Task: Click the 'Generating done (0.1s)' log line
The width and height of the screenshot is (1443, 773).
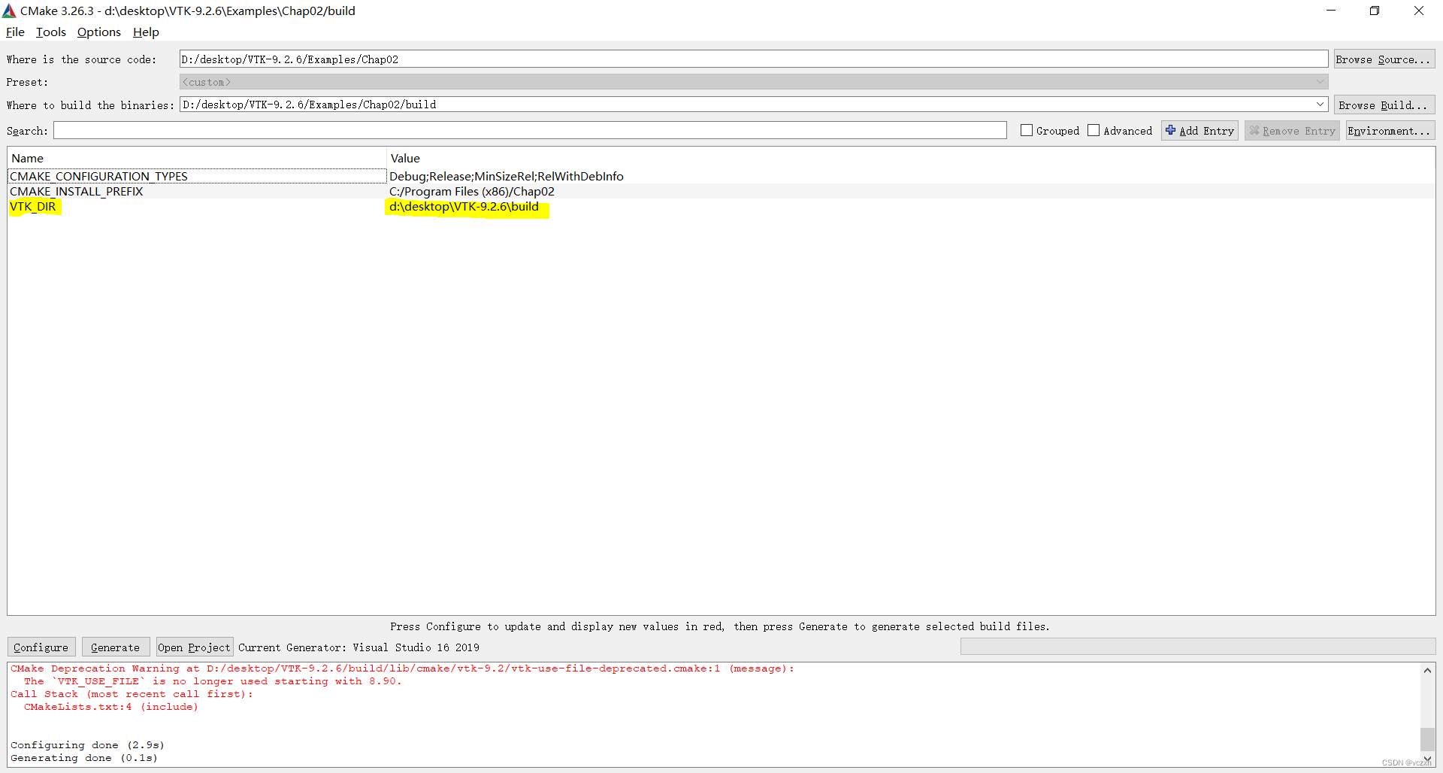Action: click(84, 757)
